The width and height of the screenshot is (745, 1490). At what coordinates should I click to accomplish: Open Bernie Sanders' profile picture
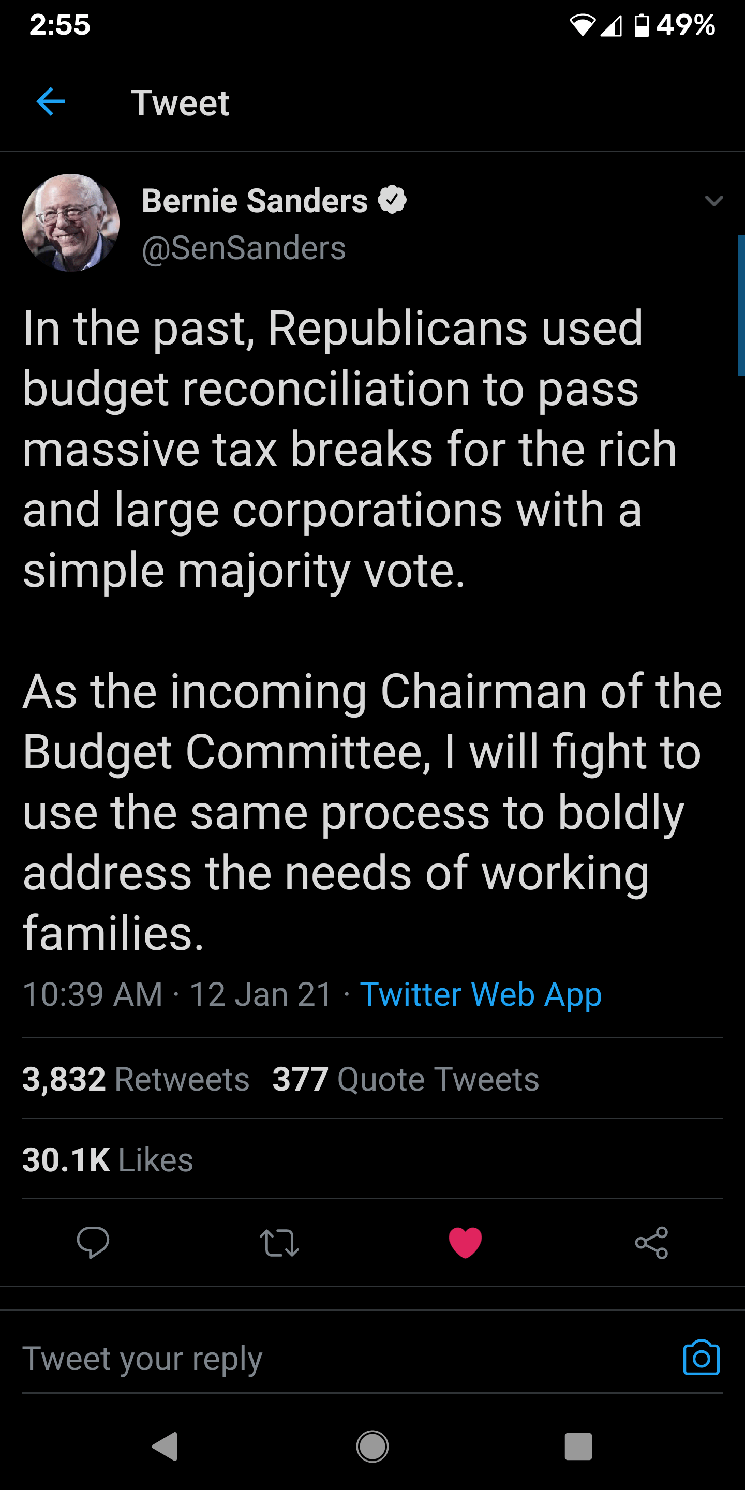[72, 226]
